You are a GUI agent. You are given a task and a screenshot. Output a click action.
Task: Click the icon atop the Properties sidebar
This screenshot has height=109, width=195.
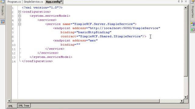coord(193,2)
